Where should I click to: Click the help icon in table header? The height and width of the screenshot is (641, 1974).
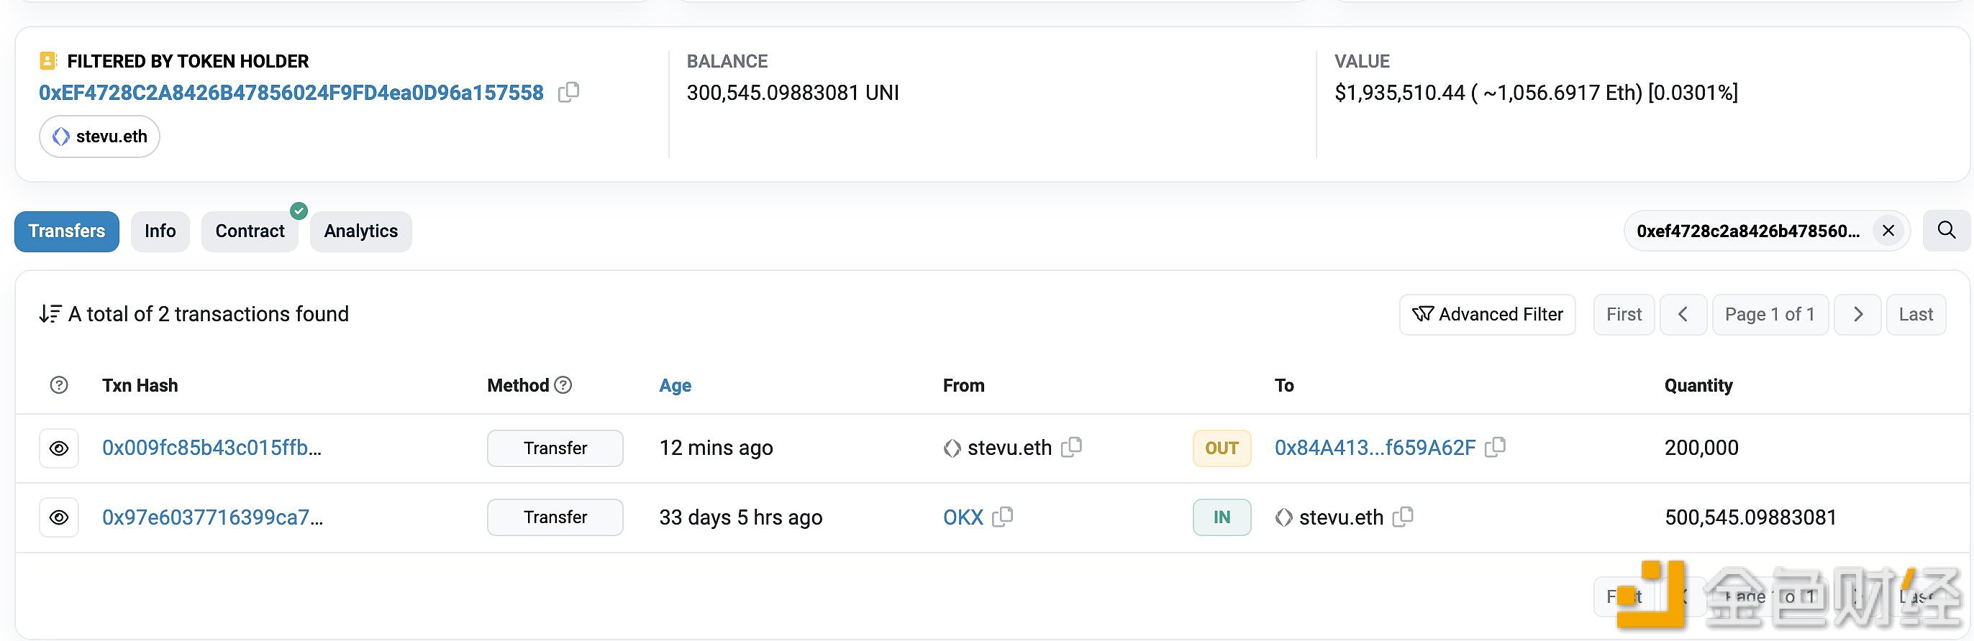[x=59, y=385]
